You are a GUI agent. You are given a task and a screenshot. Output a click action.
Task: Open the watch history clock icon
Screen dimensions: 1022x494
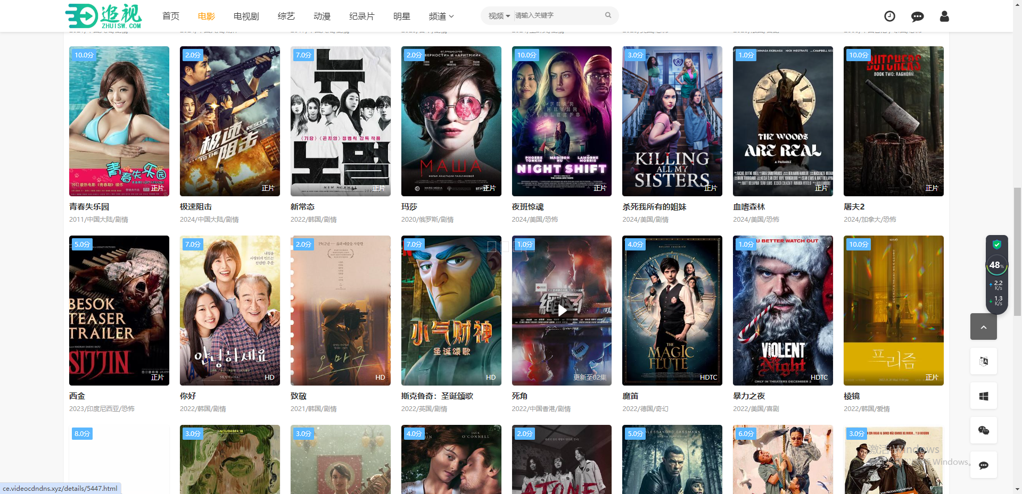[x=889, y=16]
